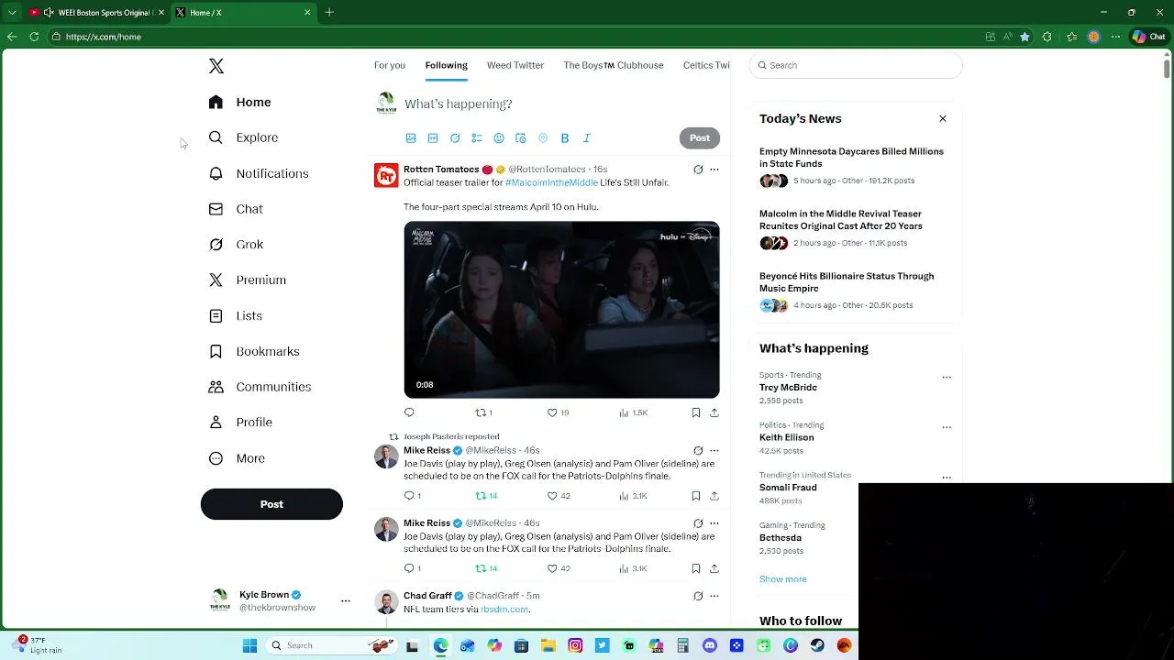This screenshot has width=1174, height=660.
Task: Mute the WEEI Boston Sports tab
Action: click(x=49, y=13)
